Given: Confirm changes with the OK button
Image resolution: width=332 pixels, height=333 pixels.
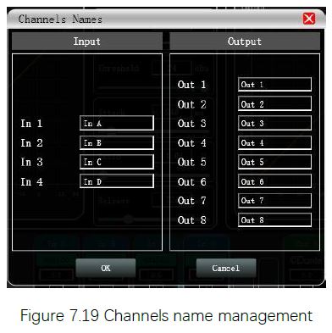Looking at the screenshot, I should (x=106, y=268).
